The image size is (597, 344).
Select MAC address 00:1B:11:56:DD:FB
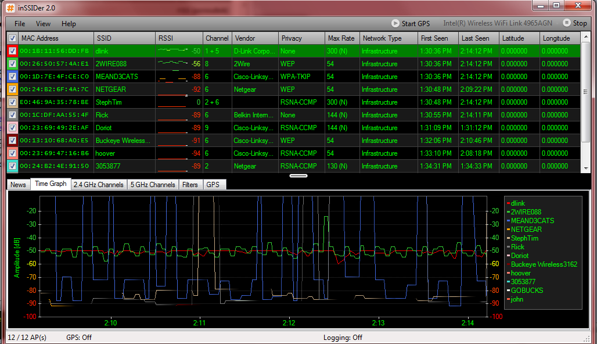[x=54, y=51]
